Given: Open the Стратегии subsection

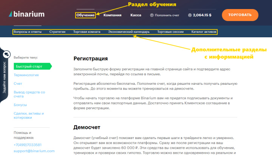Looking at the screenshot, I should (57, 32).
